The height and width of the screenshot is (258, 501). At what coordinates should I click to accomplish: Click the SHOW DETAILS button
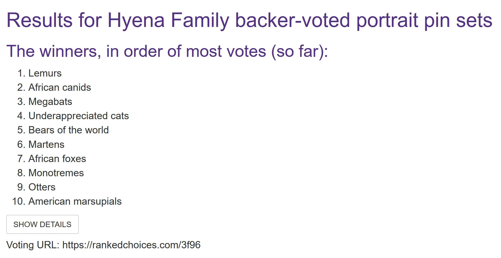42,224
